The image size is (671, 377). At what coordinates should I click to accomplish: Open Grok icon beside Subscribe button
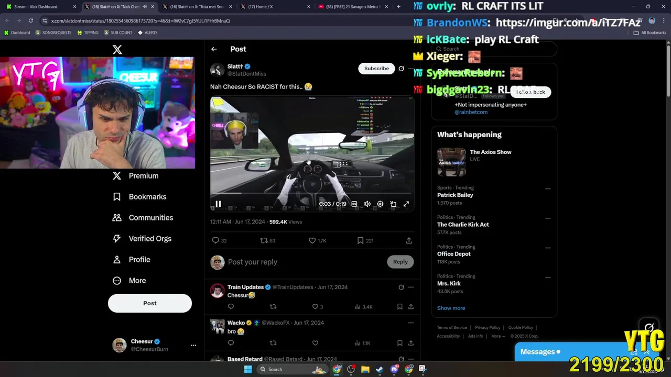[401, 69]
